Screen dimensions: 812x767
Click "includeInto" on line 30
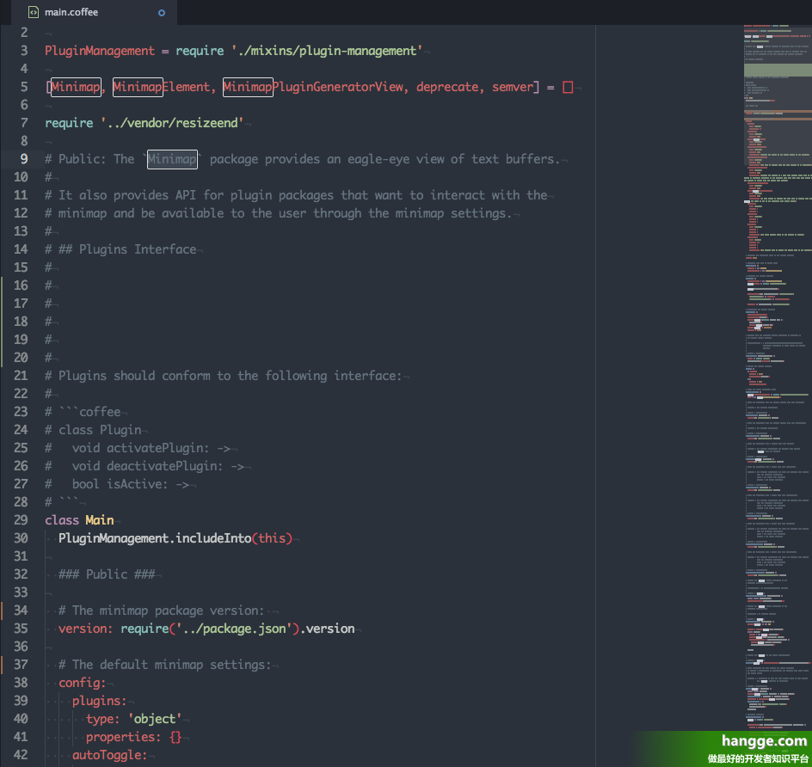click(213, 538)
